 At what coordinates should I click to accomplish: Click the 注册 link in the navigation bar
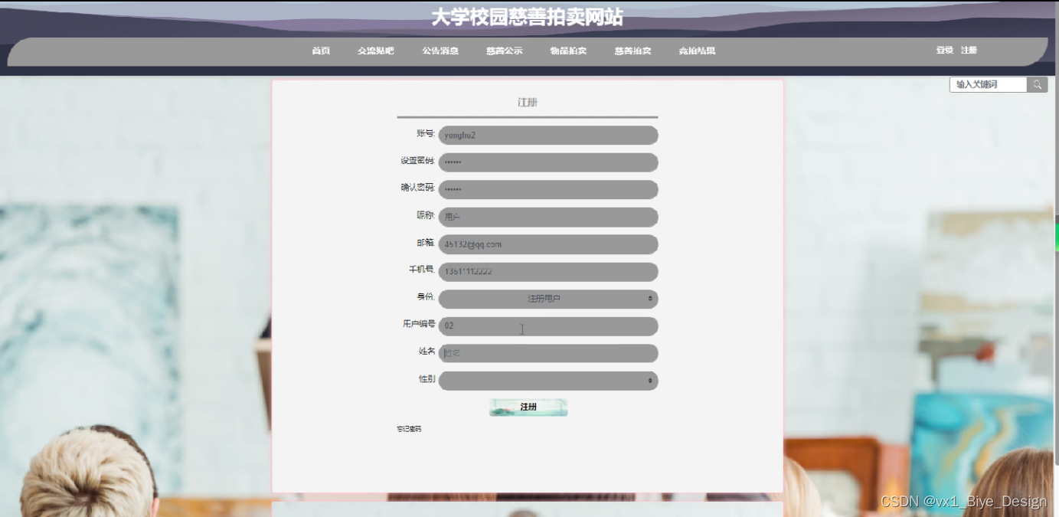[x=969, y=51]
